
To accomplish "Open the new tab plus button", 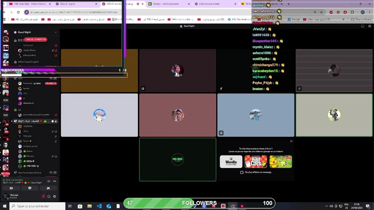I will (288, 4).
